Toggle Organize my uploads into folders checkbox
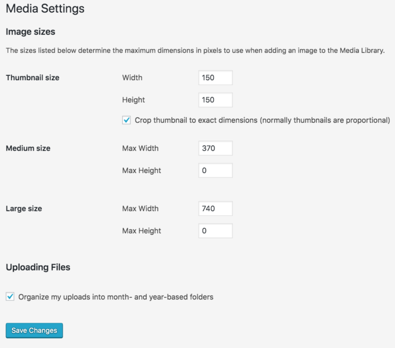395x348 pixels. (x=10, y=297)
